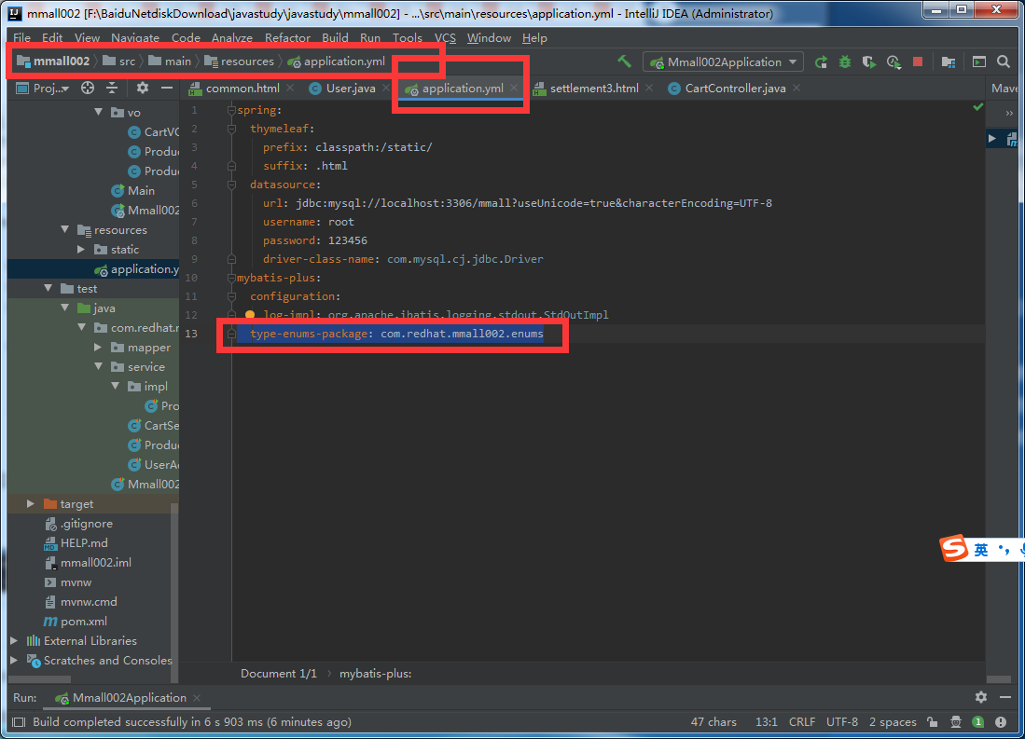Click the Run Anything toolbar icon
This screenshot has width=1025, height=739.
pos(979,62)
